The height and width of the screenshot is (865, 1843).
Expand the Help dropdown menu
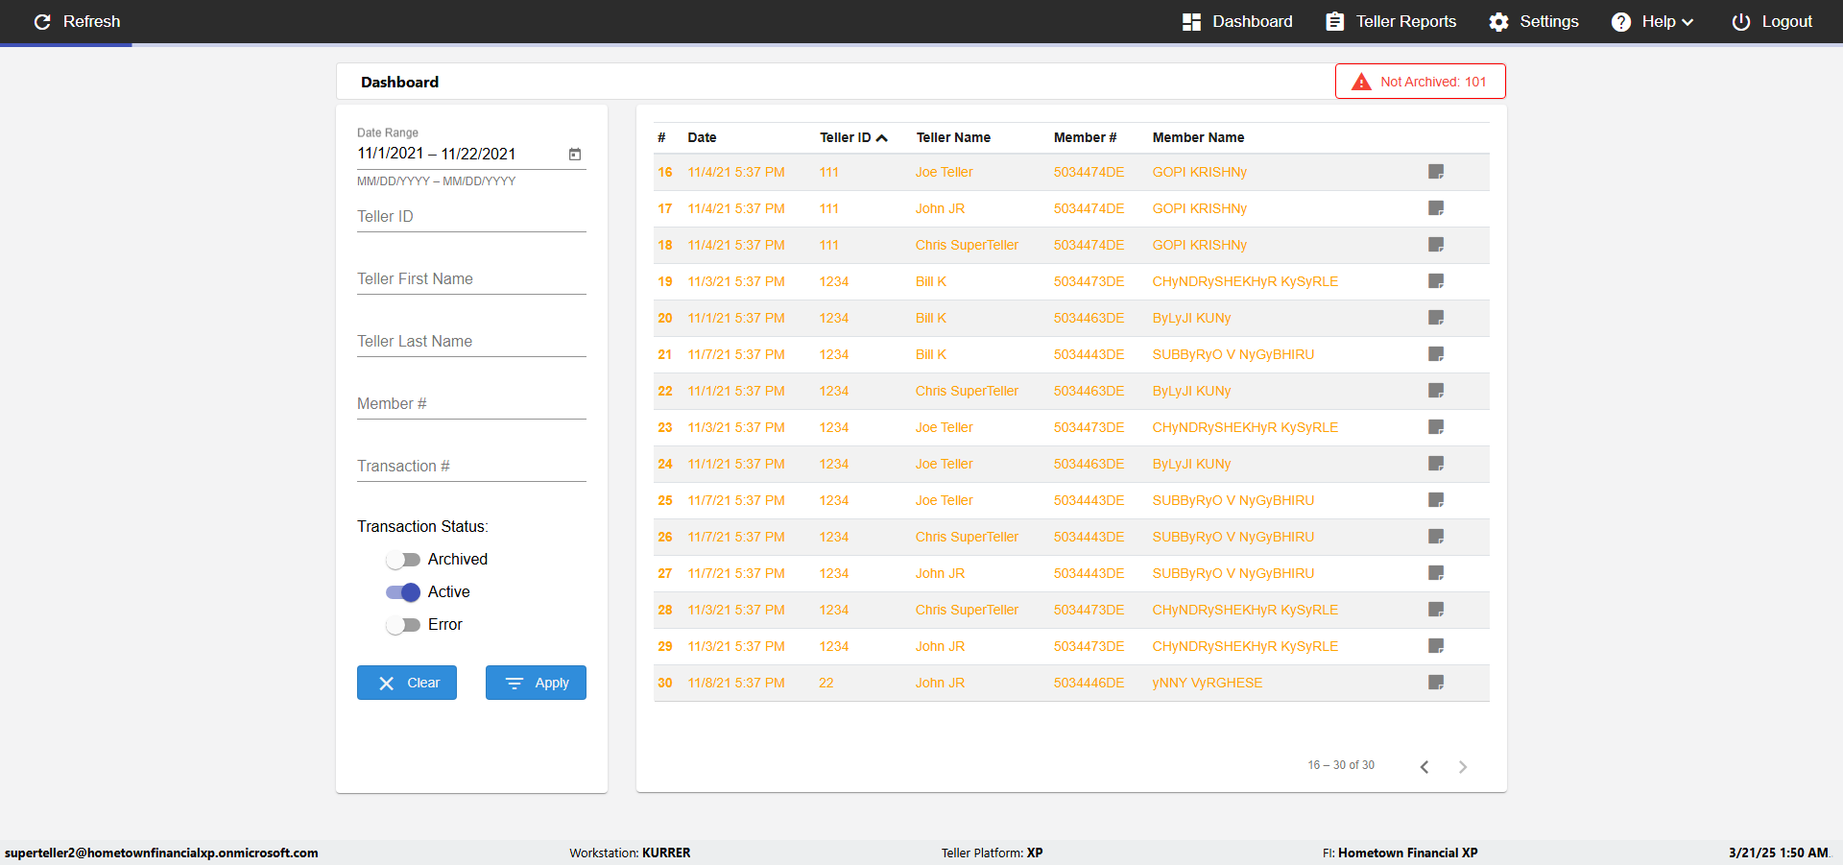pyautogui.click(x=1652, y=22)
